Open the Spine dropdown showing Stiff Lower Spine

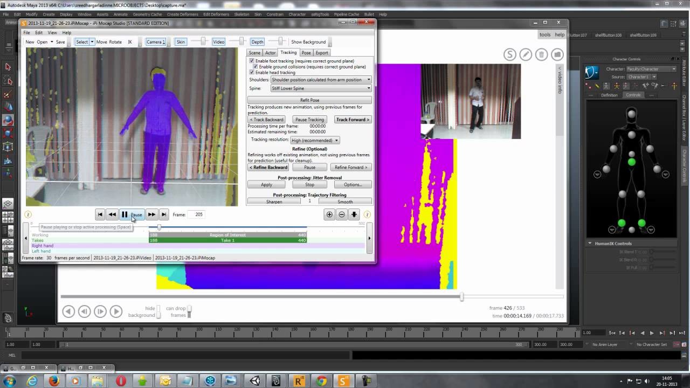[x=369, y=88]
